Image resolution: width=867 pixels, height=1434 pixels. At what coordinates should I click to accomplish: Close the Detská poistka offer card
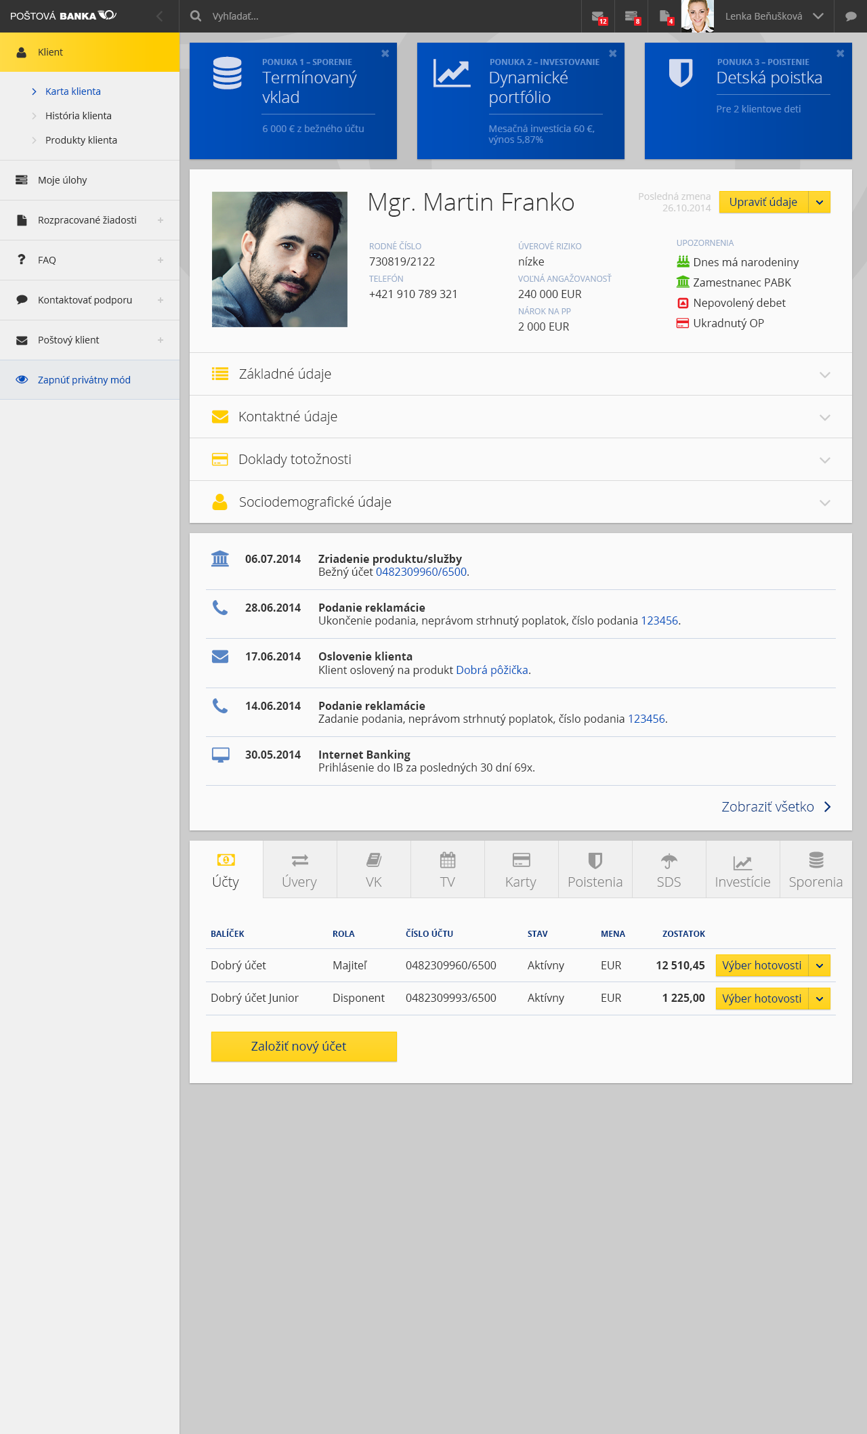pos(840,54)
